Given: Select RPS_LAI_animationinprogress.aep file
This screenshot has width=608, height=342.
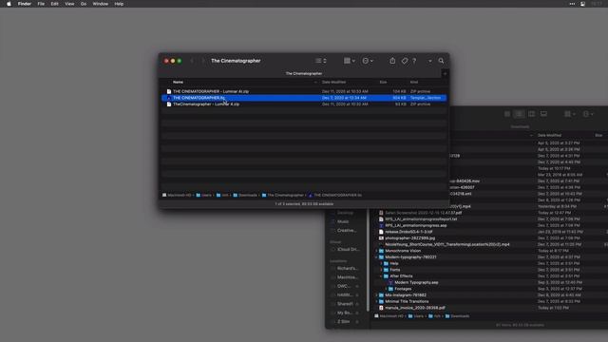Looking at the screenshot, I should [416, 225].
